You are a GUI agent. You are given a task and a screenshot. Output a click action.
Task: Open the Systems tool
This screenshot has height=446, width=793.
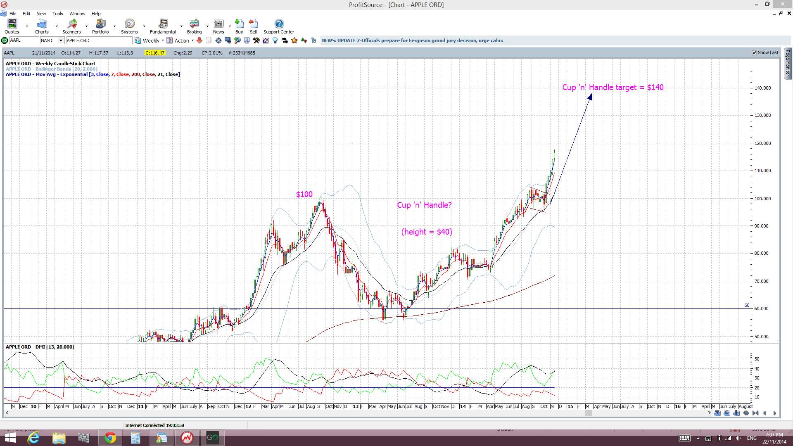[x=129, y=26]
